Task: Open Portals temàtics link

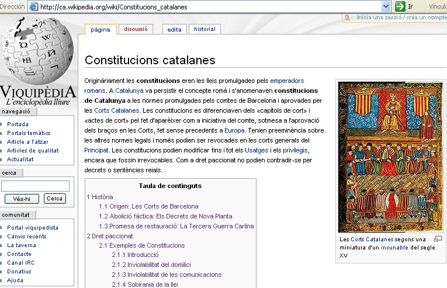Action: pos(29,133)
